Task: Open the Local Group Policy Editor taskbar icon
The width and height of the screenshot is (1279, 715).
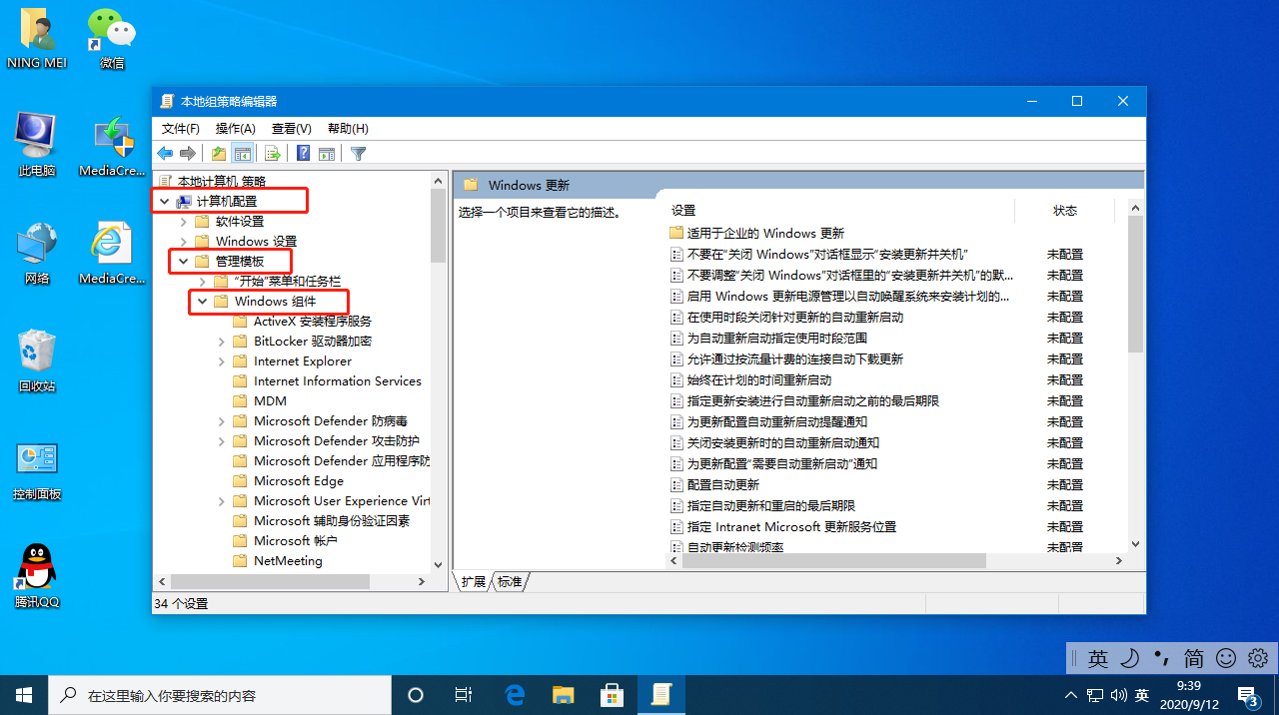Action: pyautogui.click(x=661, y=694)
